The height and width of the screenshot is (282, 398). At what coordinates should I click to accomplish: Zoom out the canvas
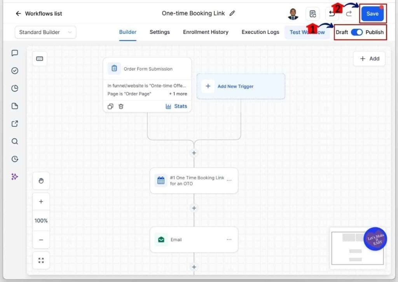coord(41,240)
